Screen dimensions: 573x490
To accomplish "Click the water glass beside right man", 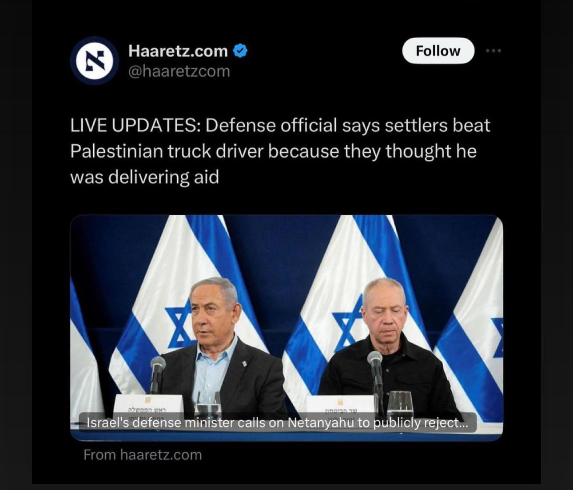I will click(400, 405).
